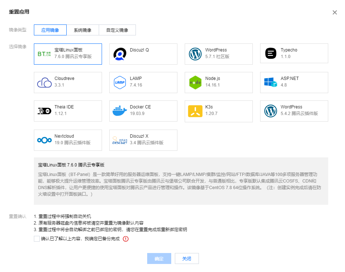Click the WordPress 5.7.1 社区版 logo
Screen dimensions: 345x272
click(x=195, y=54)
